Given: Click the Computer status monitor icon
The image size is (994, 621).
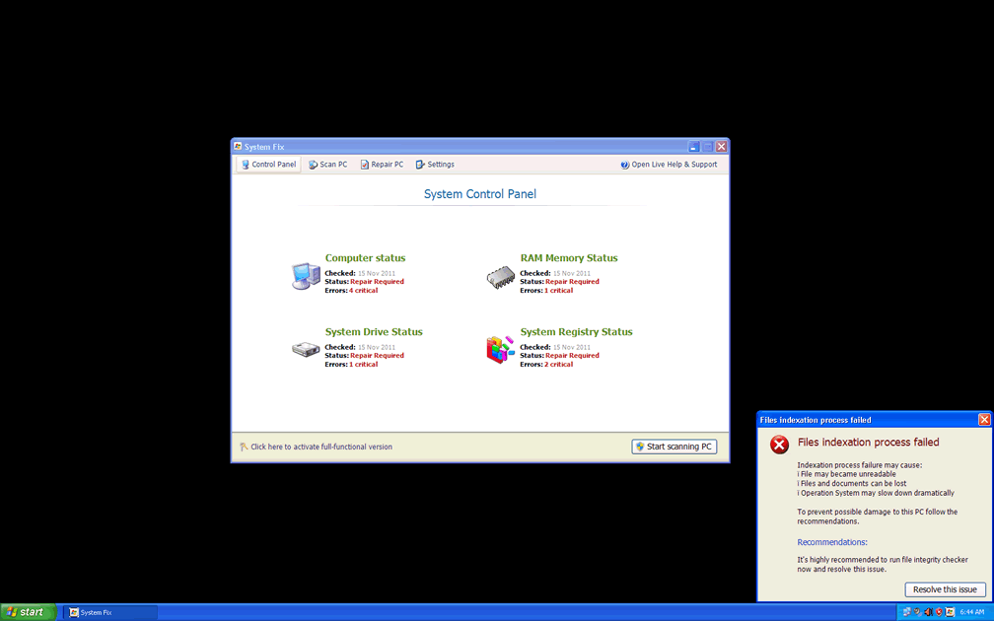Looking at the screenshot, I should pos(306,276).
